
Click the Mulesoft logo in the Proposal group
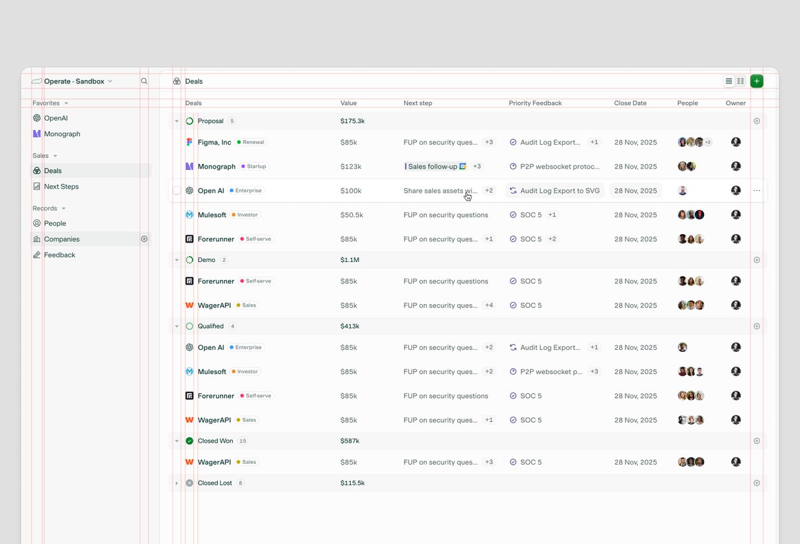(x=189, y=215)
